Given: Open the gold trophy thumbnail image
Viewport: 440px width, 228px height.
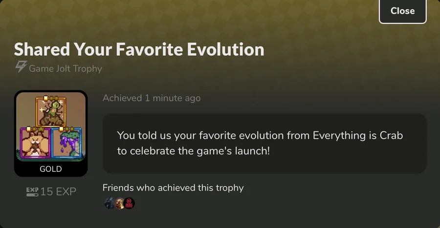Looking at the screenshot, I should 51,133.
